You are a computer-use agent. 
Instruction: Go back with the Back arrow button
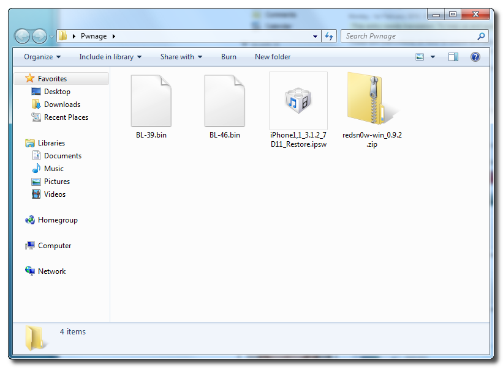click(x=23, y=36)
